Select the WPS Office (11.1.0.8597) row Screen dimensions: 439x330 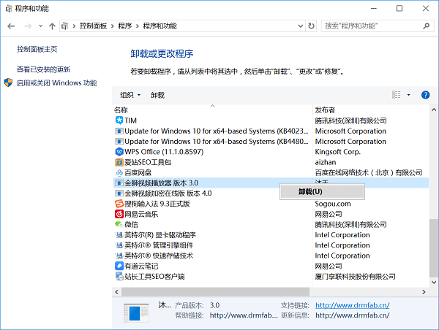click(271, 152)
